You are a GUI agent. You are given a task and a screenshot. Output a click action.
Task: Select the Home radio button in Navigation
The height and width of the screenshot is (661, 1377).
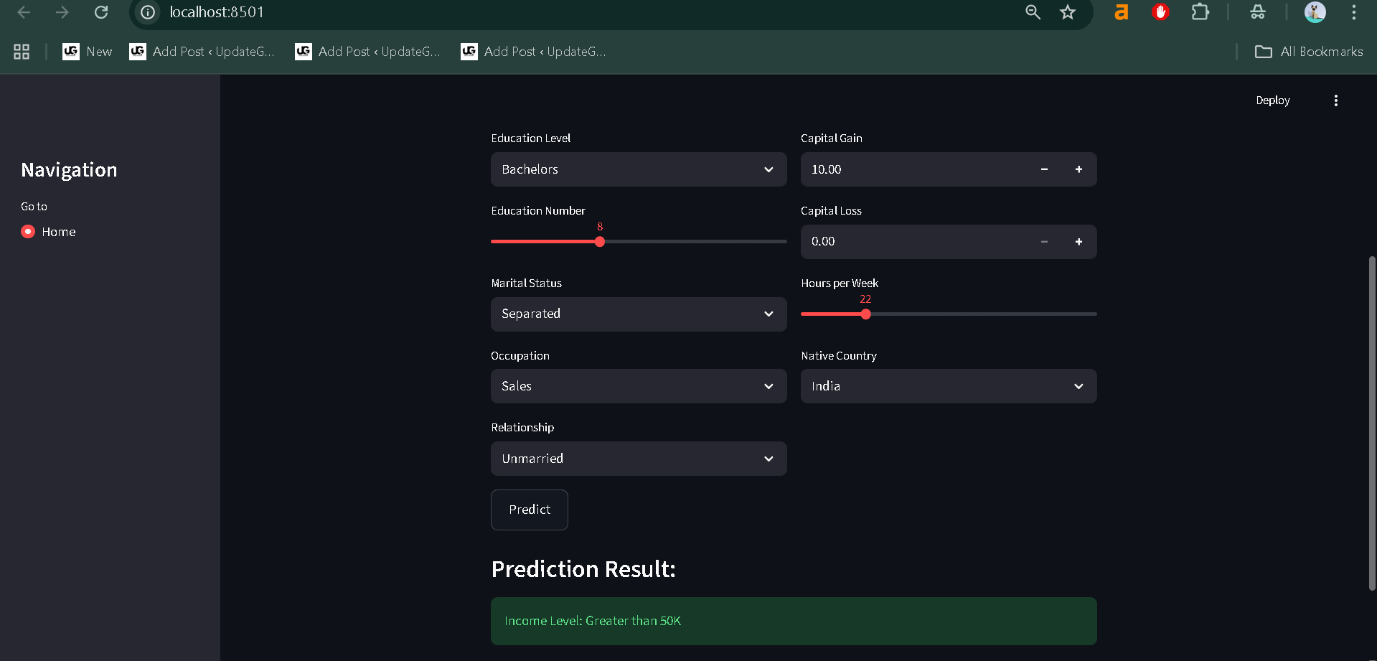pos(28,232)
